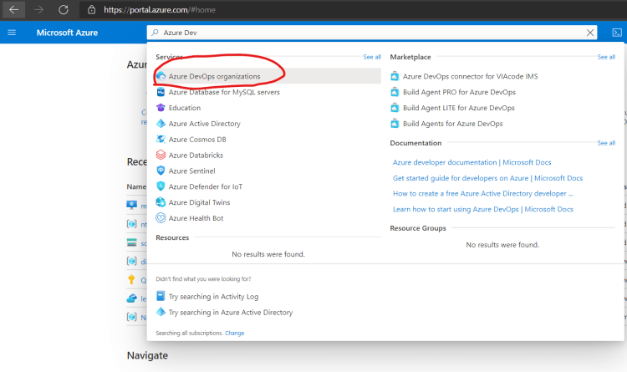627x372 pixels.
Task: Click the Azure Sentinel shield icon
Action: (161, 171)
